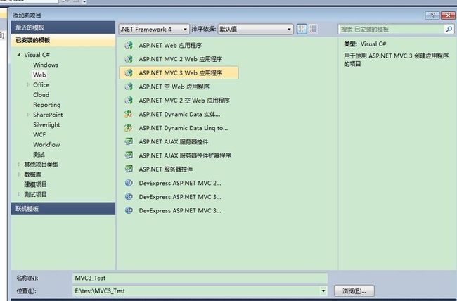Open the help question-mark button

[x=432, y=15]
